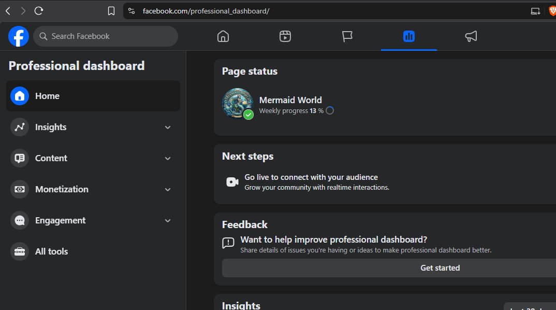
Task: Select Home in the dashboard sidebar
Action: point(93,96)
